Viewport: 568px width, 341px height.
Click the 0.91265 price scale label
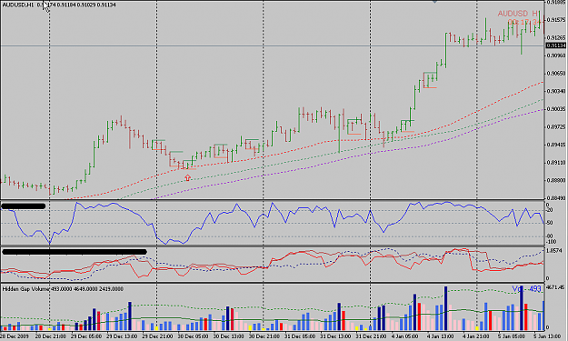click(556, 37)
